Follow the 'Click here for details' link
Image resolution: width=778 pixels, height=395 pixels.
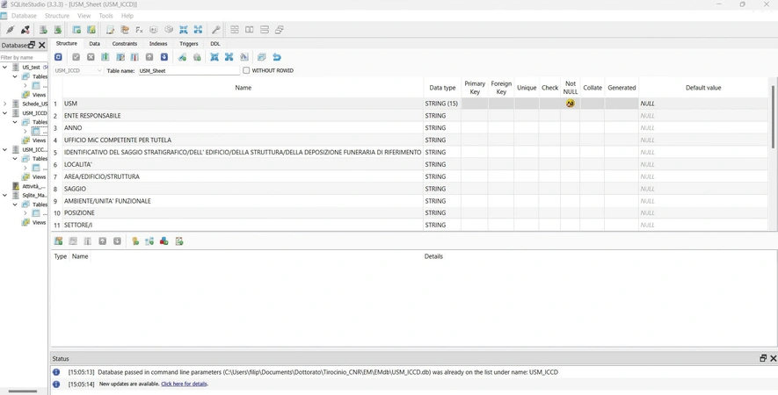[184, 384]
